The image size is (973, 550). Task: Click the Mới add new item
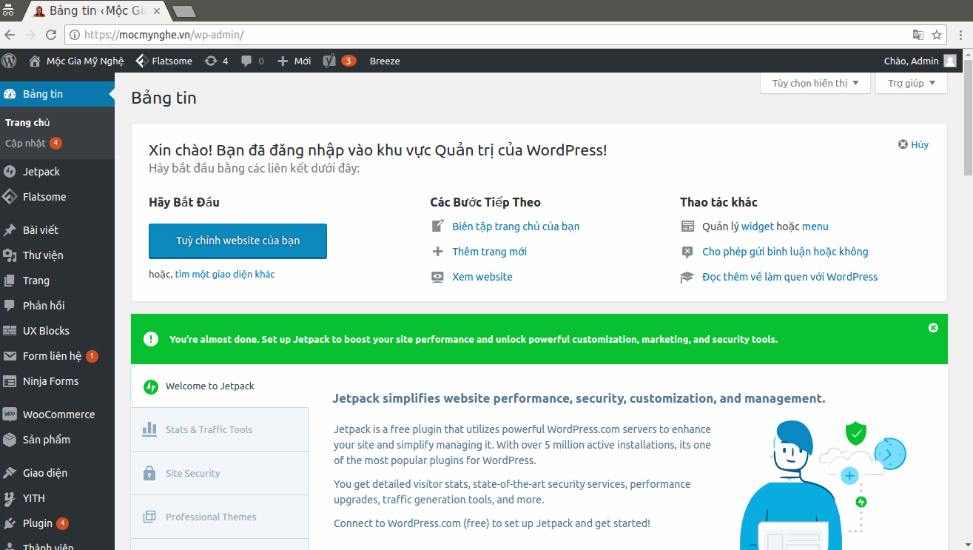294,61
